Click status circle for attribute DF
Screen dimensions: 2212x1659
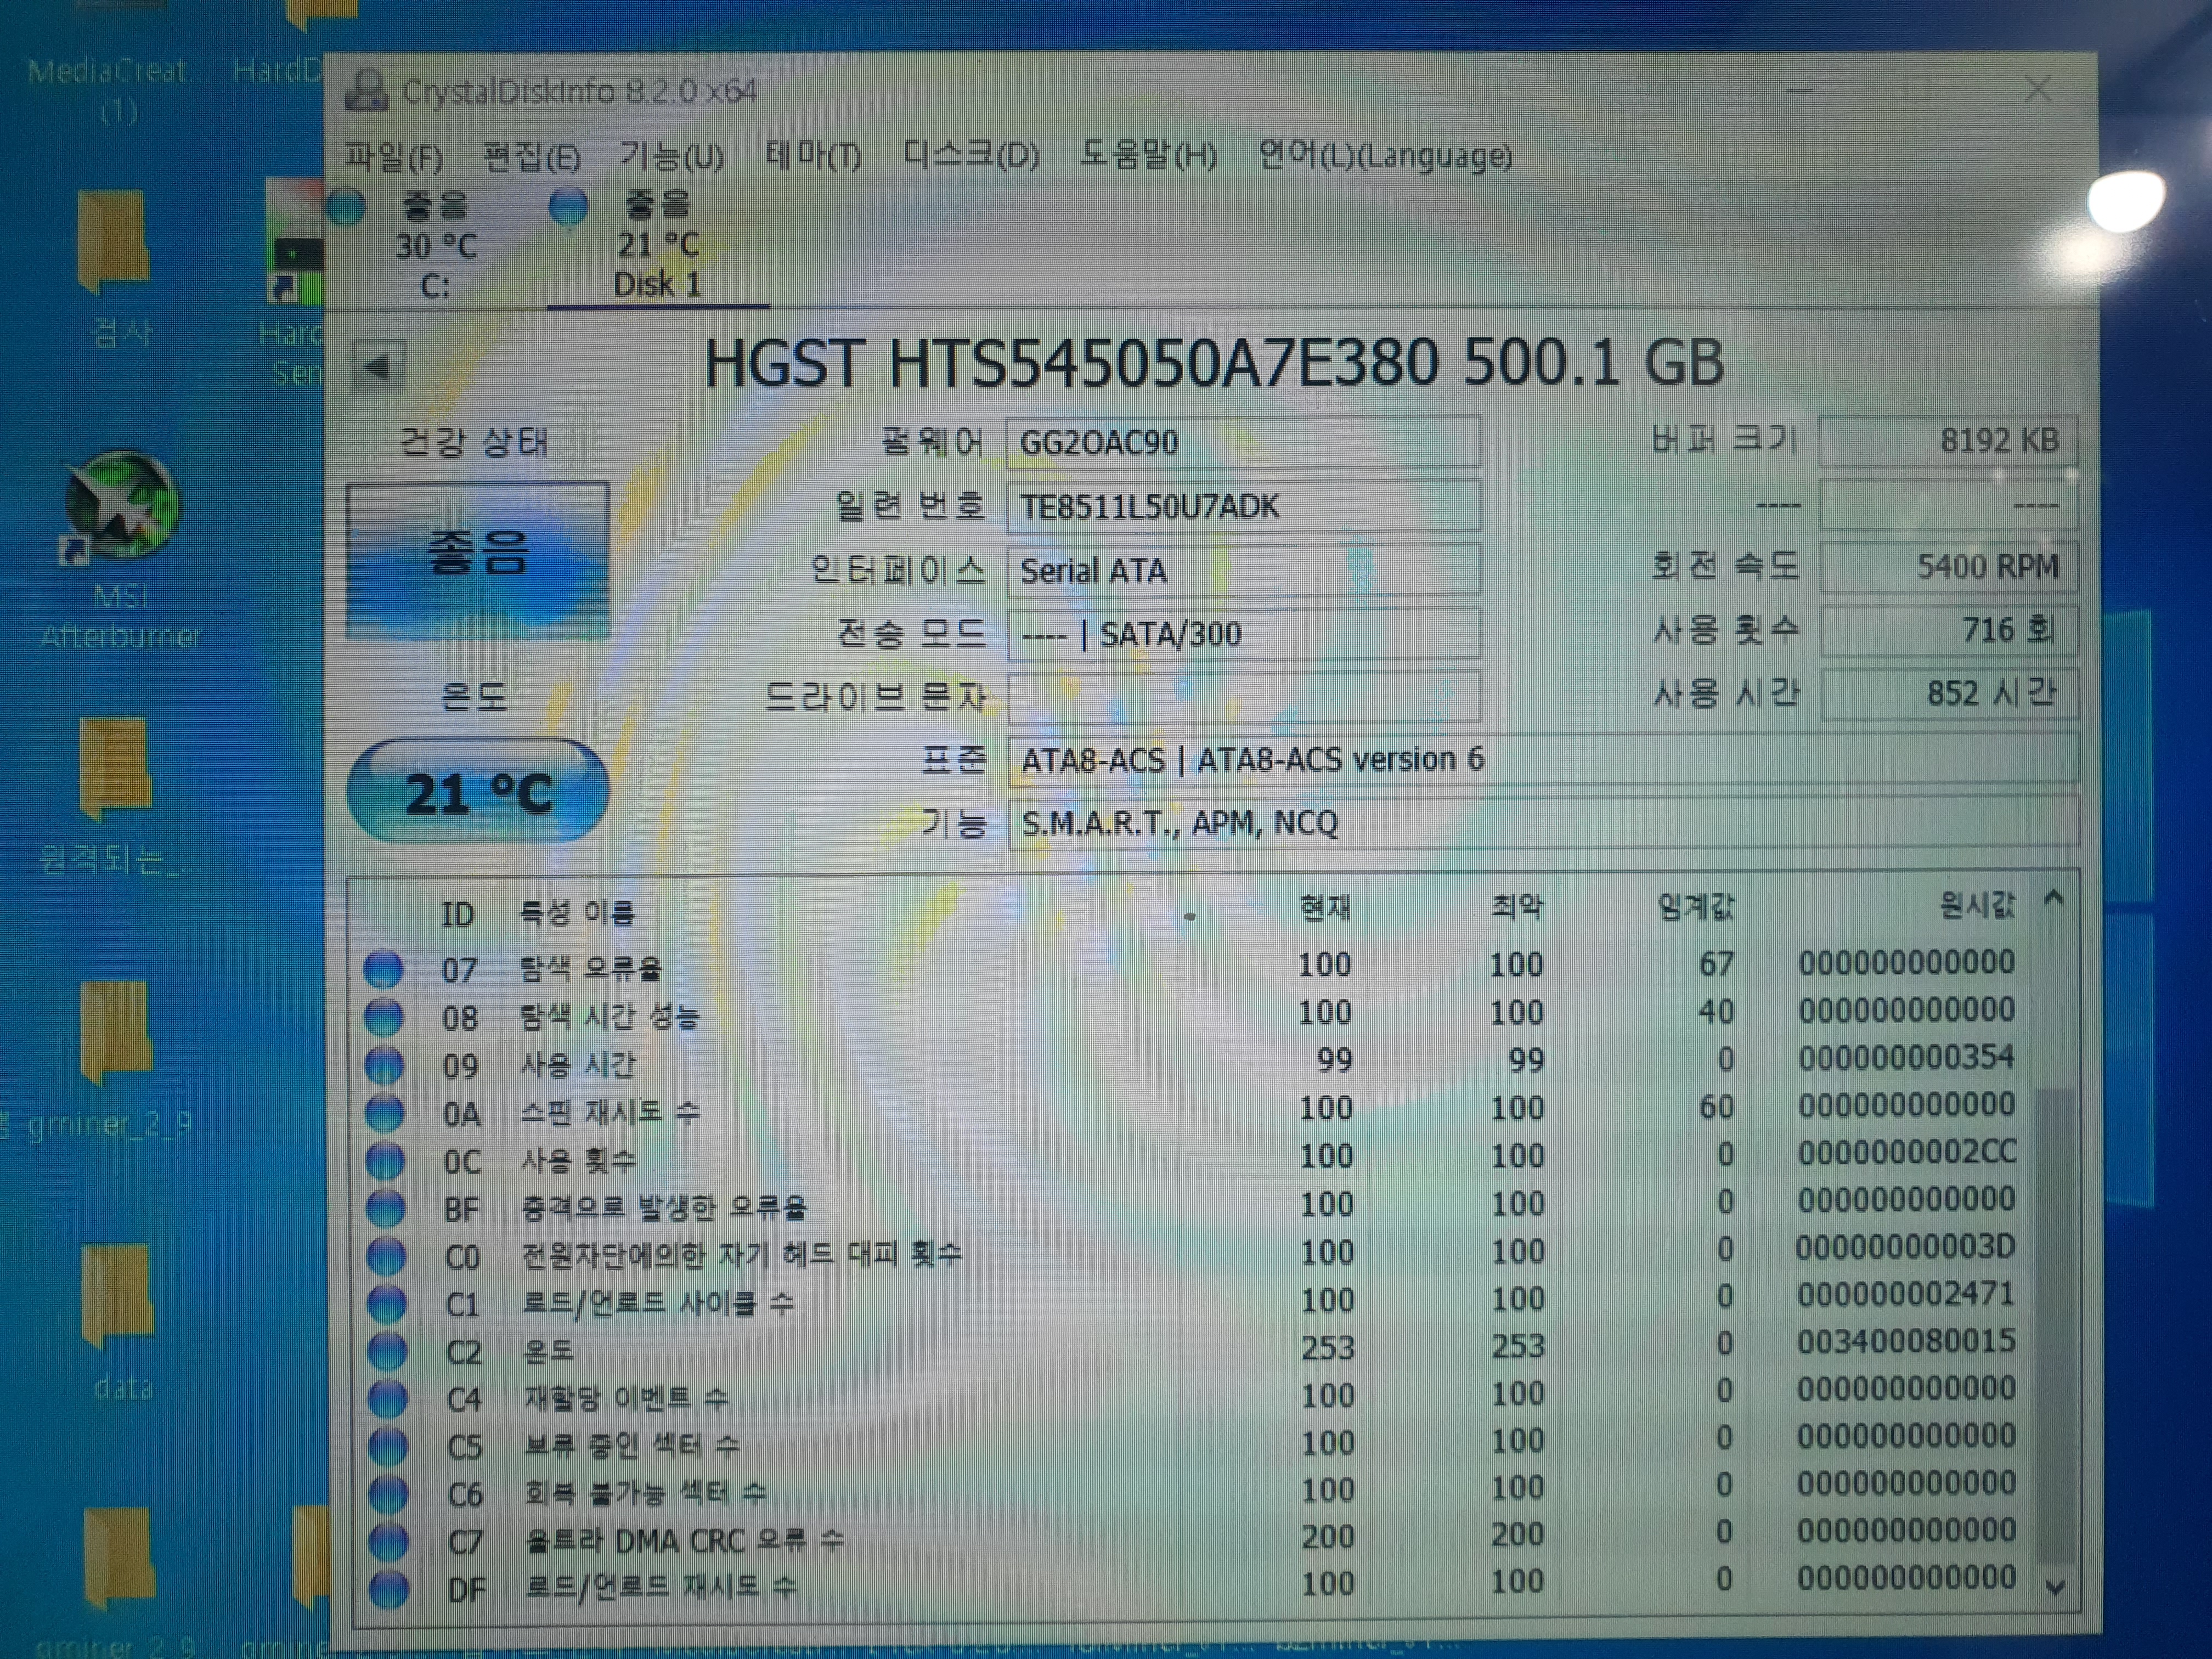[x=389, y=1589]
